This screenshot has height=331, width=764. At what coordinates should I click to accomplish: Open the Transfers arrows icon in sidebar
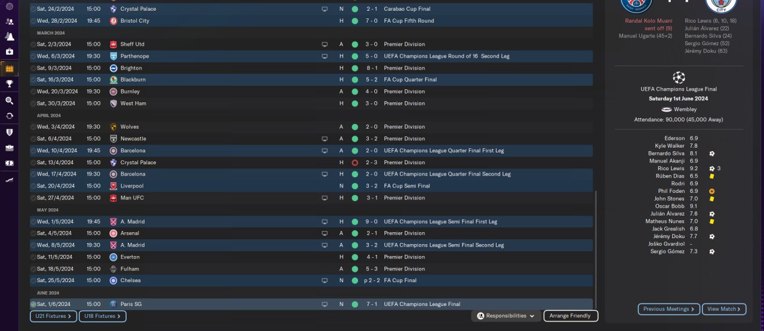coord(9,115)
